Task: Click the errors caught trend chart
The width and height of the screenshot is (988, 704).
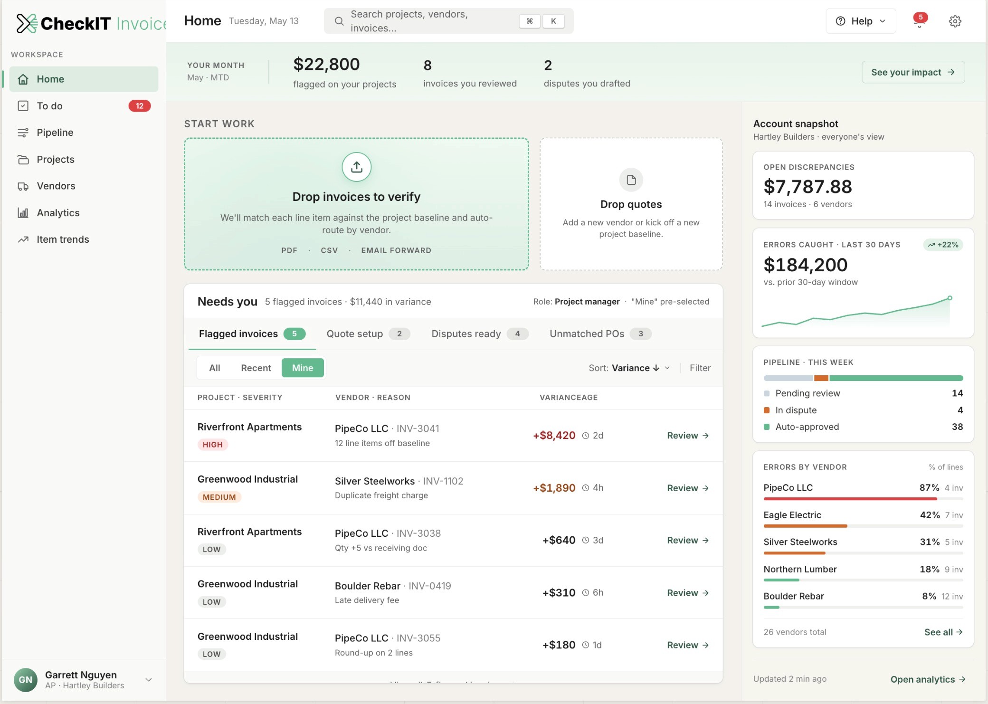Action: (x=856, y=312)
